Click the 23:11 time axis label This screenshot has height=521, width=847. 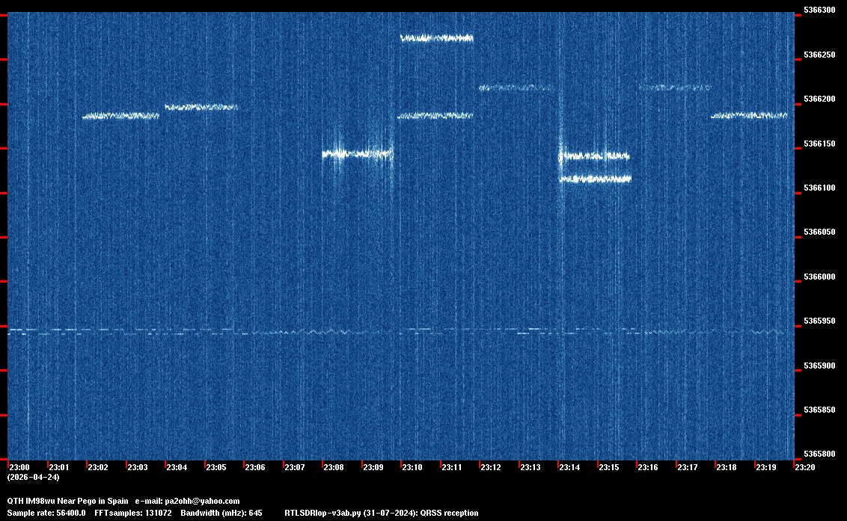coord(452,467)
